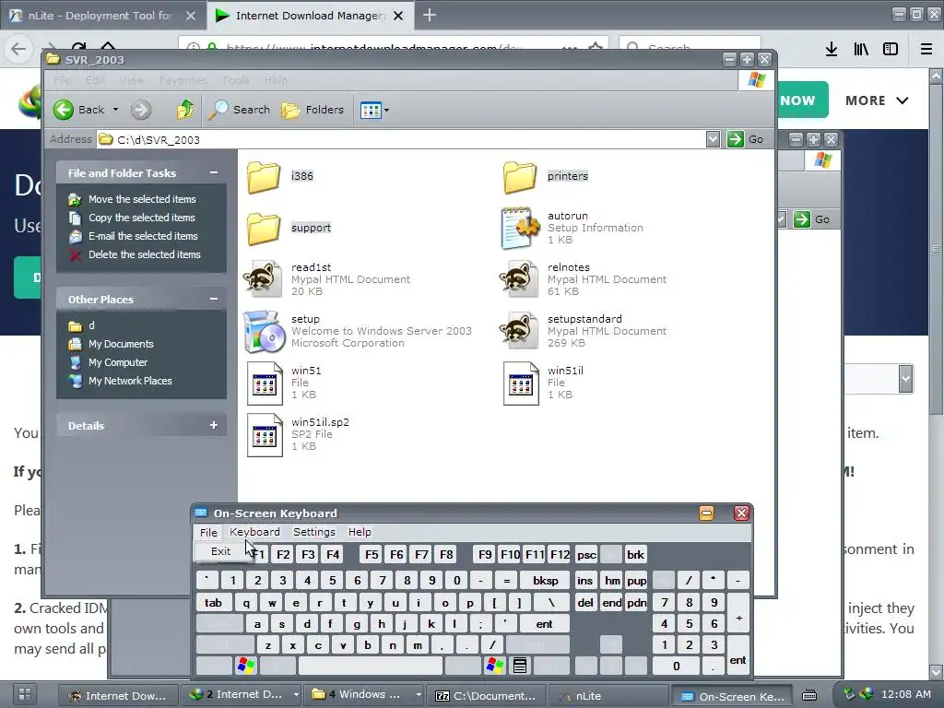The width and height of the screenshot is (944, 708).
Task: Open Search in the Explorer toolbar
Action: click(x=239, y=110)
